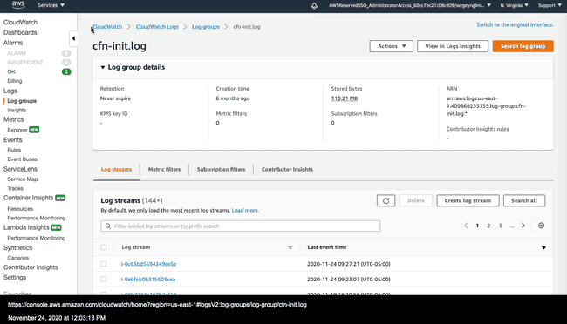Click the Create log stream button

[x=468, y=201]
